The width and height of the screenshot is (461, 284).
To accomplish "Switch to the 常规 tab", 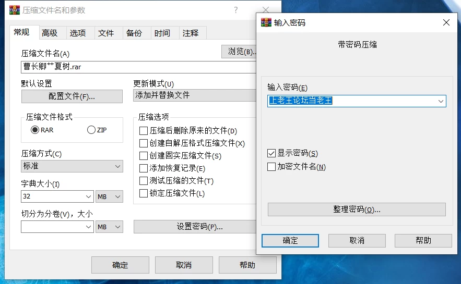I will [24, 32].
